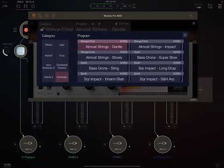Image resolution: width=224 pixels, height=168 pixels.
Task: Click the resize icon in plugin title bar
Action: click(192, 16)
